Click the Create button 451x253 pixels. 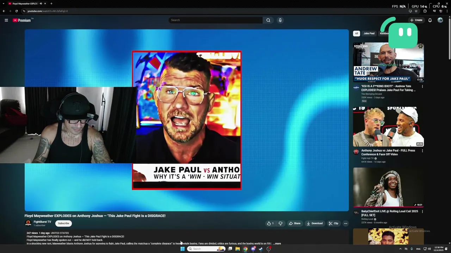coord(416,20)
